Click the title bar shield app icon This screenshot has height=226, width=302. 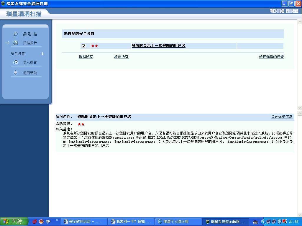(3, 3)
